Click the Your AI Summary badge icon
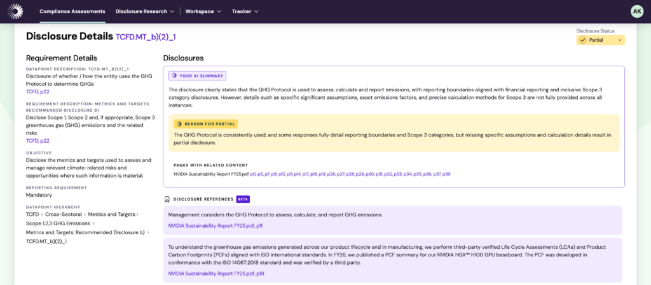 [174, 76]
